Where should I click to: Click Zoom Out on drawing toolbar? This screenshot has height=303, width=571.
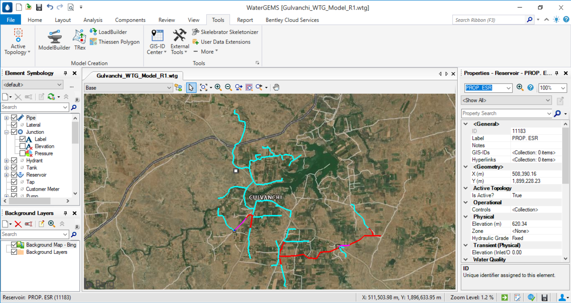(x=228, y=87)
